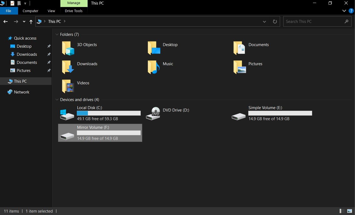This screenshot has height=215, width=355.
Task: Click the Simple Volume (E:) usage bar
Action: tap(280, 113)
